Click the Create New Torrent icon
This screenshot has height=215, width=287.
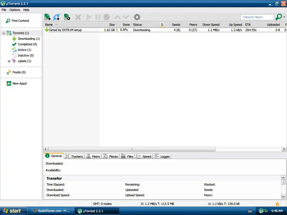[x=67, y=17]
